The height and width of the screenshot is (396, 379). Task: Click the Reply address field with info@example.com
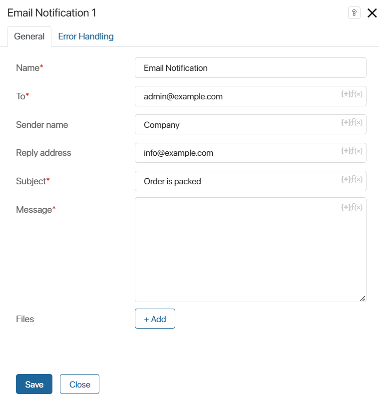click(x=251, y=153)
